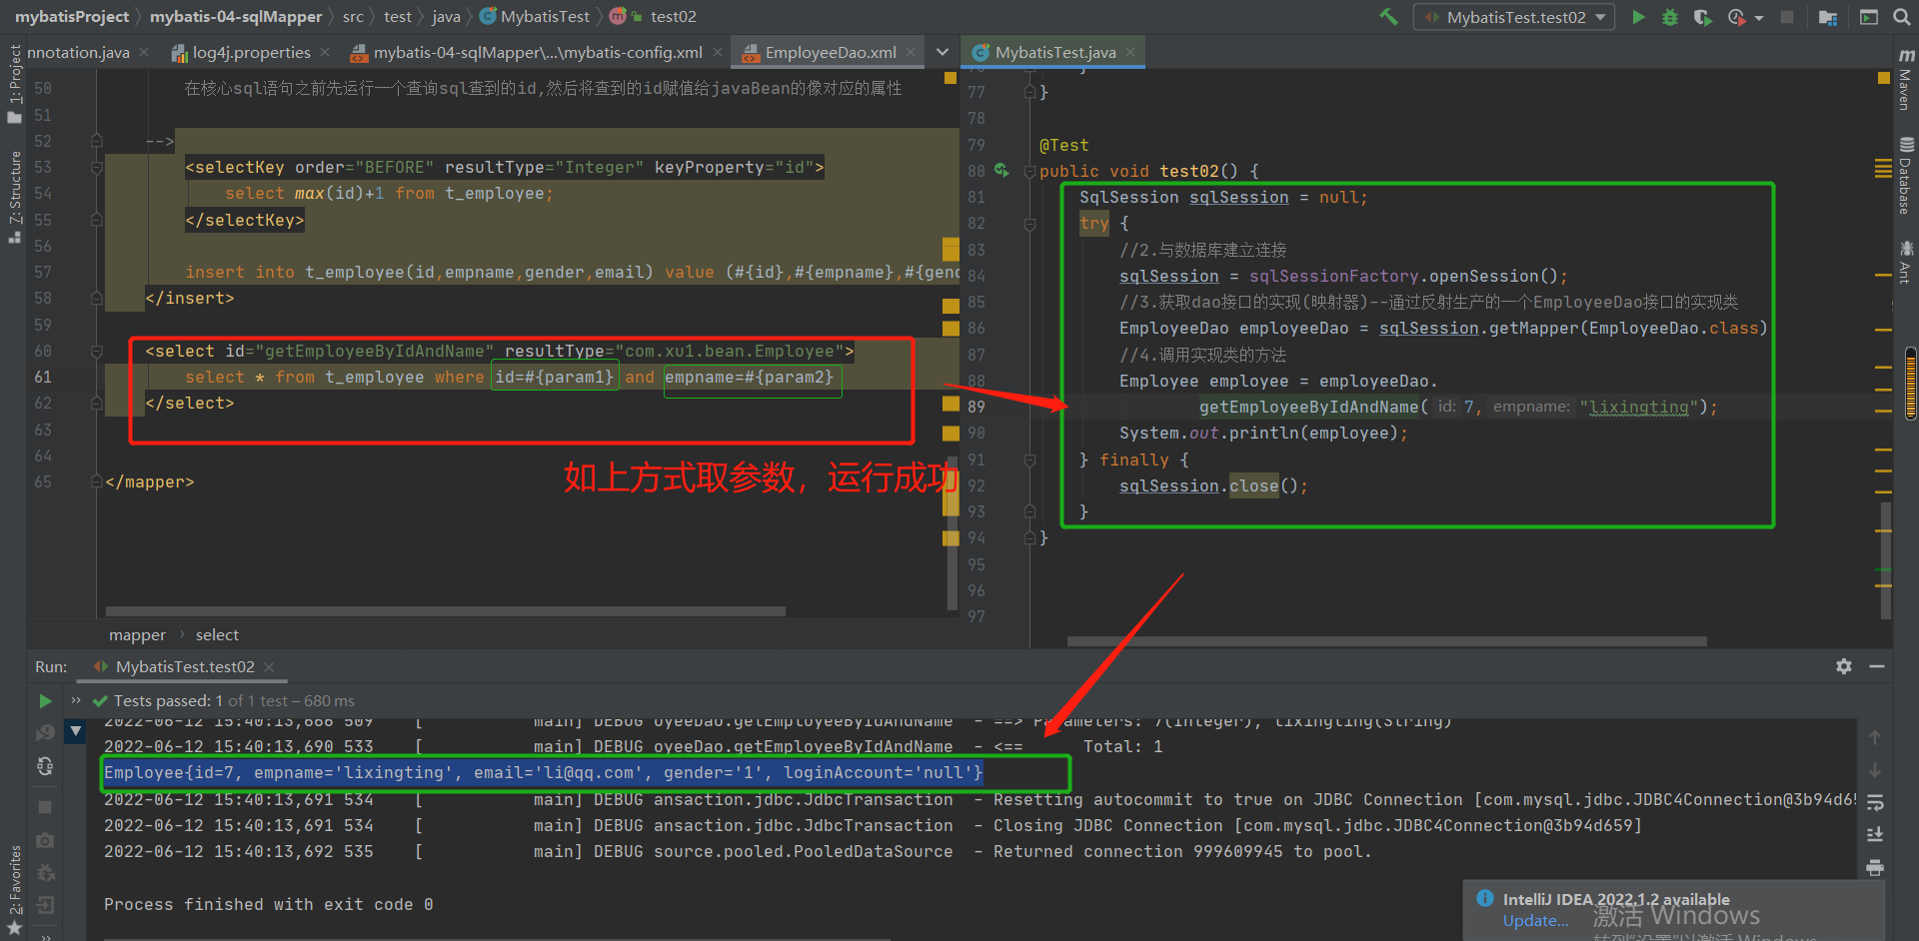Collapse the test02 method fold at line 80
Image resolution: width=1919 pixels, height=941 pixels.
pyautogui.click(x=1029, y=172)
